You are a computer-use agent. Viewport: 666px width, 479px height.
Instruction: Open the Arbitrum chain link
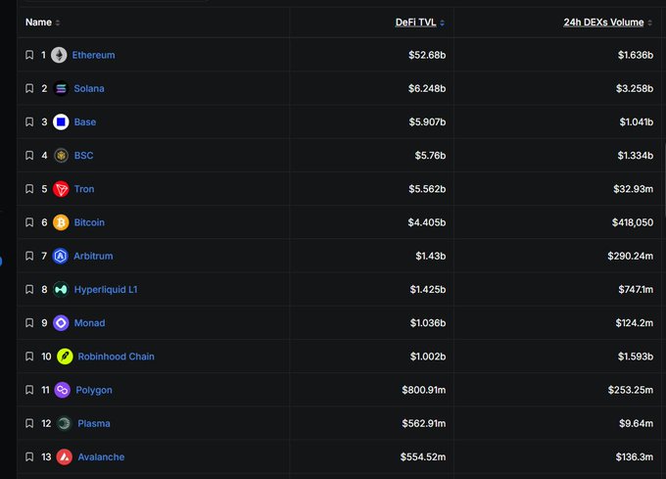click(93, 256)
